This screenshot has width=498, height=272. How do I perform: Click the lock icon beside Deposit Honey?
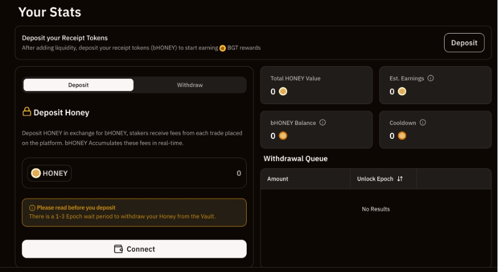pos(26,112)
